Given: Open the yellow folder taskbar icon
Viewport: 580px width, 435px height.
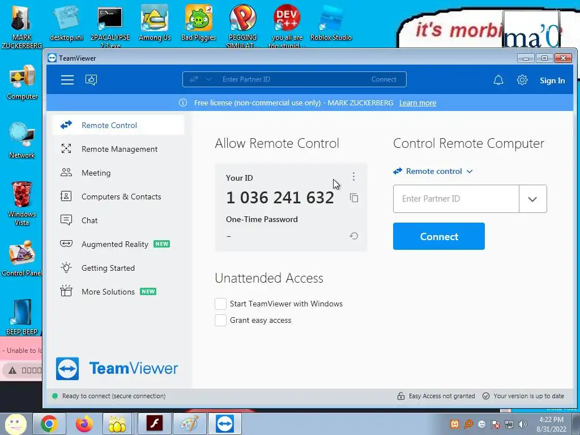Looking at the screenshot, I should click(x=117, y=424).
